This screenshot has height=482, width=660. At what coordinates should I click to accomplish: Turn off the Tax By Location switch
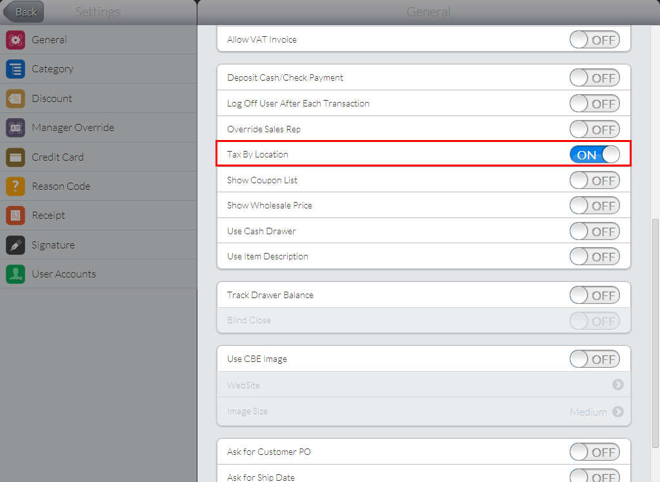[594, 155]
